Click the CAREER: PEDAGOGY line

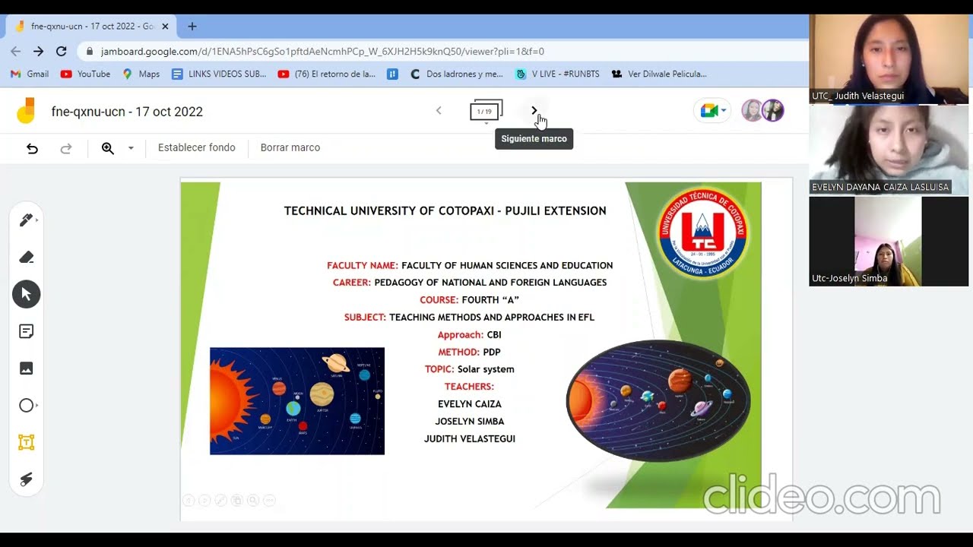(x=470, y=282)
